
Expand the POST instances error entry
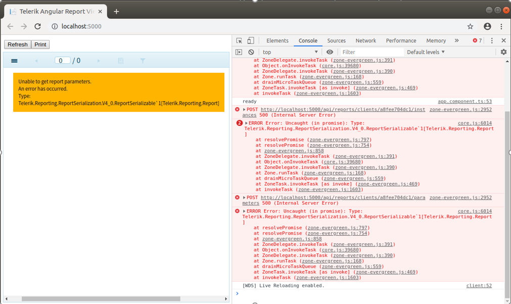244,110
